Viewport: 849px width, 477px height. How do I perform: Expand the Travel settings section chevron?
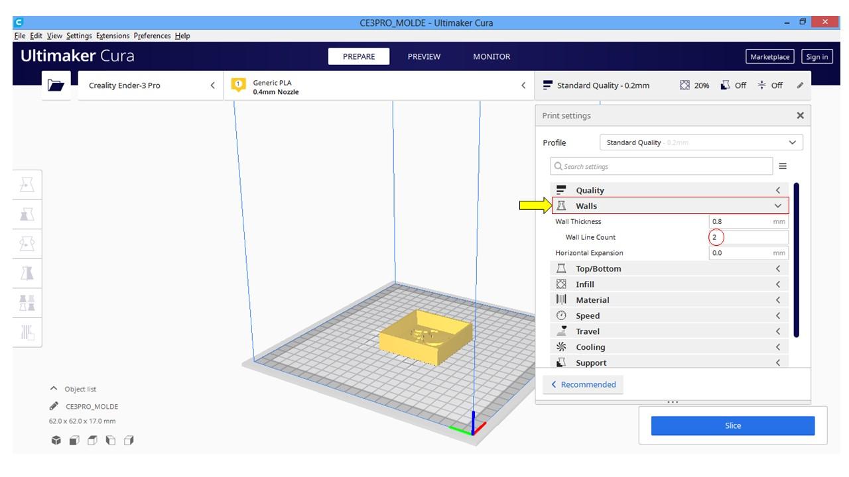[778, 331]
